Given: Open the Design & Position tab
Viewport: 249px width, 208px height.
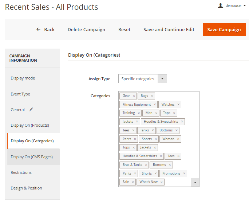Looking at the screenshot, I should (26, 188).
